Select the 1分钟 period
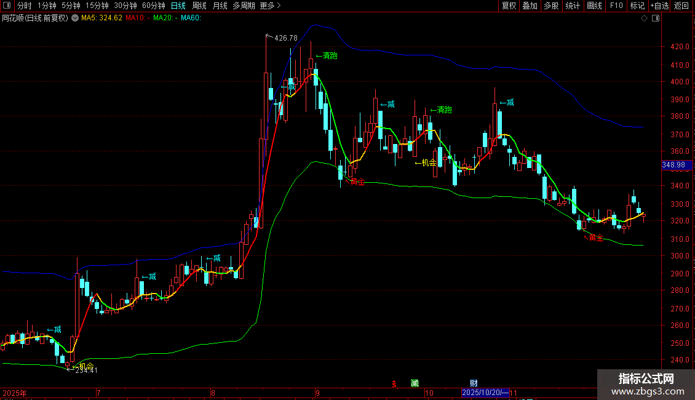Screen dimensions: 695x400 tap(47, 6)
